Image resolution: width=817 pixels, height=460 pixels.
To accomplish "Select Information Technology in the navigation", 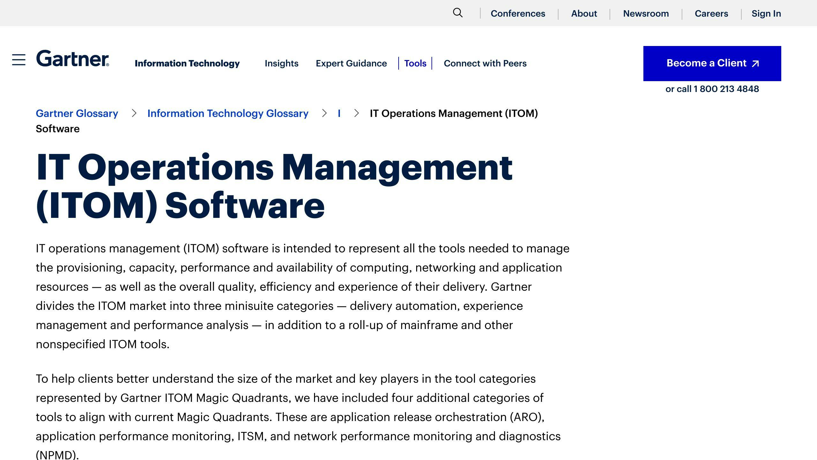I will click(187, 63).
